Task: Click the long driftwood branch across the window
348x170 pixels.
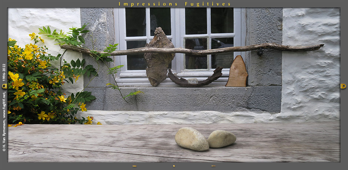Action: click(230, 48)
